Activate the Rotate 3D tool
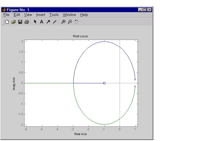202x141 pixels. click(76, 22)
